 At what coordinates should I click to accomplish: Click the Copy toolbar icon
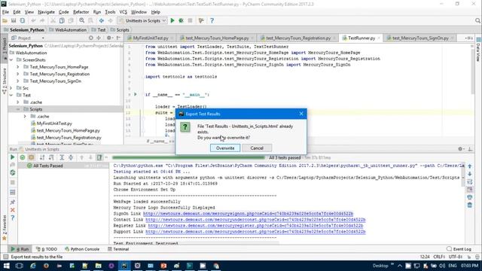point(62,20)
